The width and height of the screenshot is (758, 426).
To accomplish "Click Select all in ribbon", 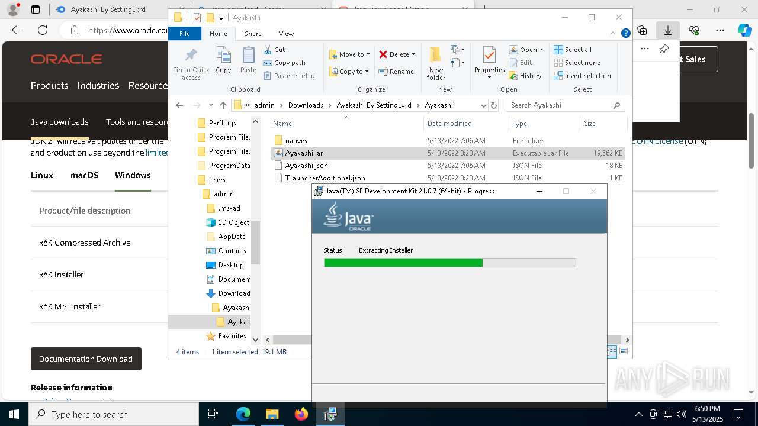I will pos(573,50).
